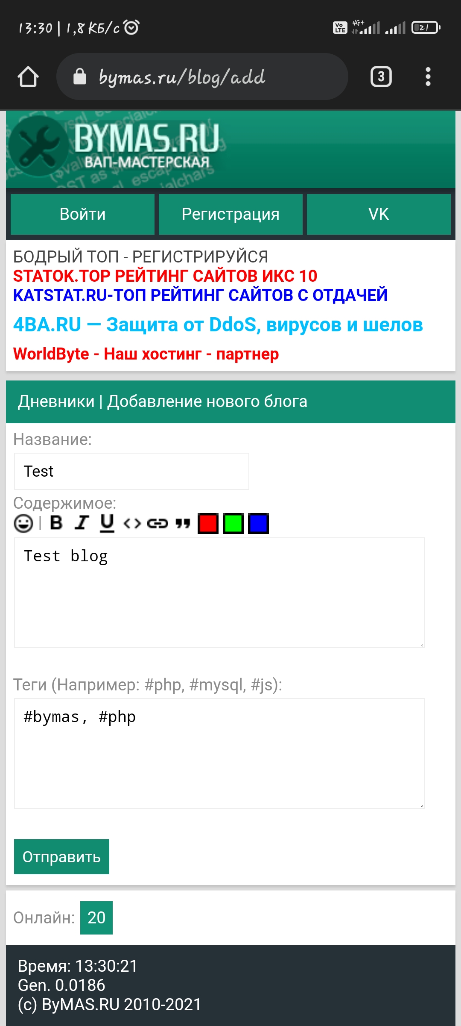Tap the browser home icon
Screen dimensions: 461x1026
[x=28, y=77]
